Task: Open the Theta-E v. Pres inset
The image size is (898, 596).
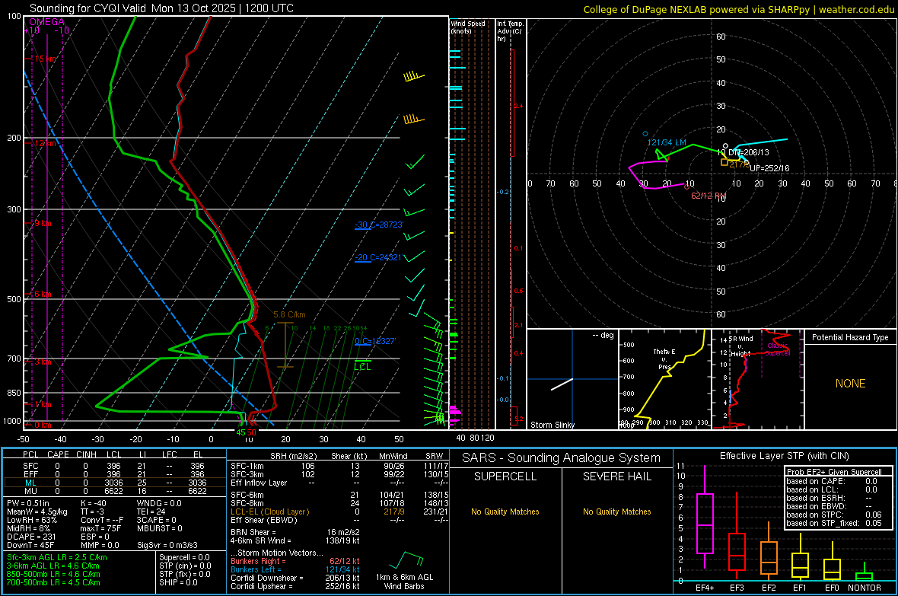Action: 664,379
